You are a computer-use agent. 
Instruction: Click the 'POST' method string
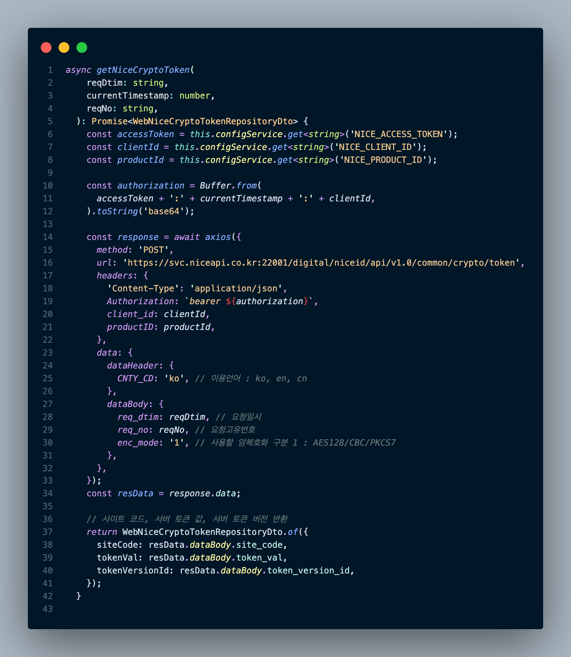153,250
